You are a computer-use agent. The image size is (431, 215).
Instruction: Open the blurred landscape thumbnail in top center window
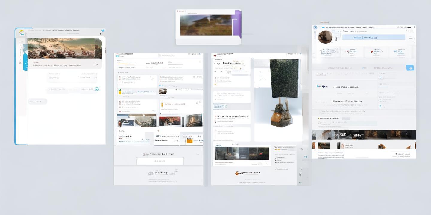coord(206,25)
